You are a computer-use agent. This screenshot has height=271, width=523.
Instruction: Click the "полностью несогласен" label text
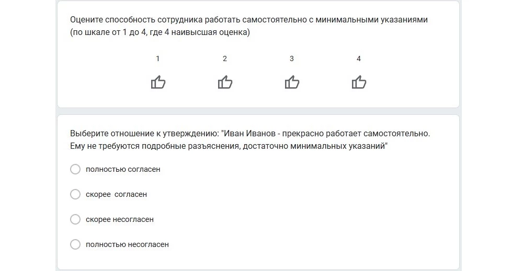pyautogui.click(x=127, y=244)
